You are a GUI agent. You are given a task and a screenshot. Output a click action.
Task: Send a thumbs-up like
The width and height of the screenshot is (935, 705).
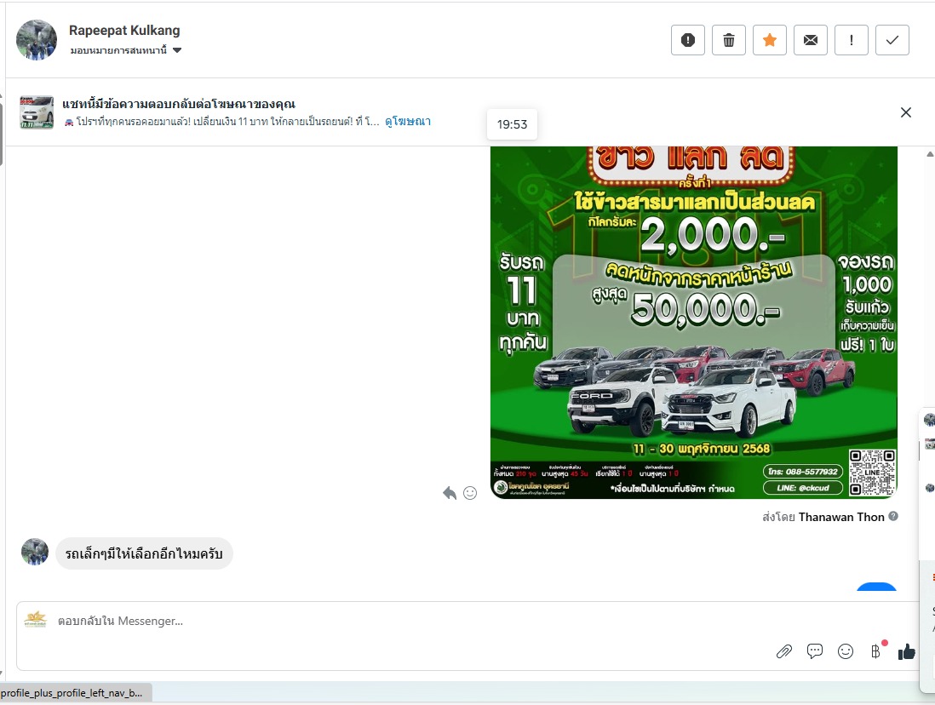coord(906,651)
